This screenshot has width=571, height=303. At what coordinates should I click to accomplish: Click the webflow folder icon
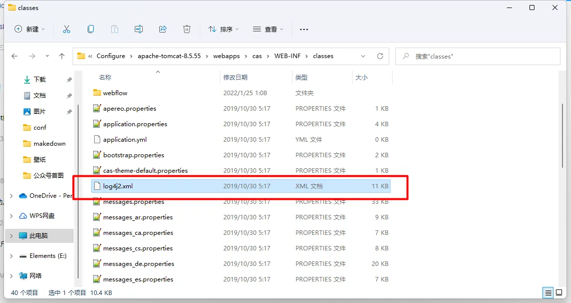(x=97, y=93)
